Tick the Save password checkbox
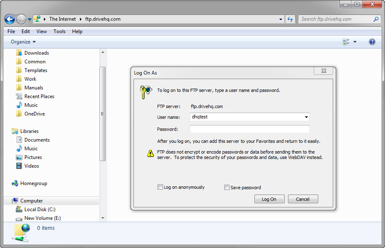Image resolution: width=385 pixels, height=248 pixels. pyautogui.click(x=227, y=187)
